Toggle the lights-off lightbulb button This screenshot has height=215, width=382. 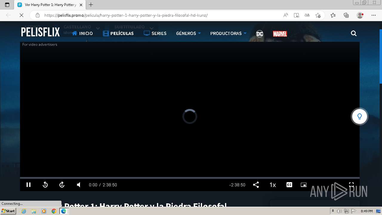pyautogui.click(x=360, y=116)
